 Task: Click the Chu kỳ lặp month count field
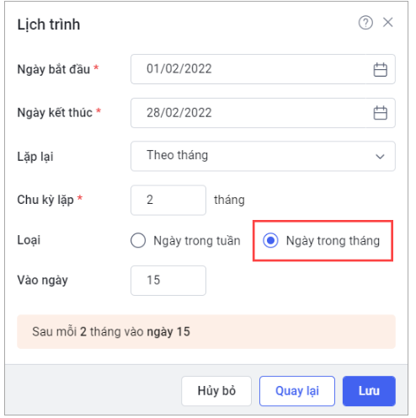click(168, 200)
